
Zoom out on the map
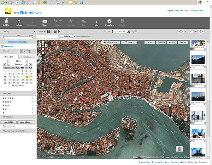(43, 84)
